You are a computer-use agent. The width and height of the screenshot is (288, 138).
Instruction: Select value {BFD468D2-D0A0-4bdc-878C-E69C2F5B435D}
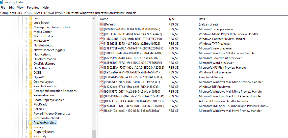134,96
